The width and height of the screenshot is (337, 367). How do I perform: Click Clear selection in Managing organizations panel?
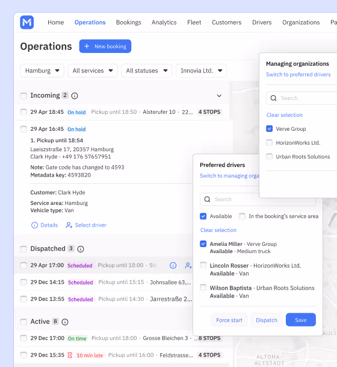coord(285,115)
